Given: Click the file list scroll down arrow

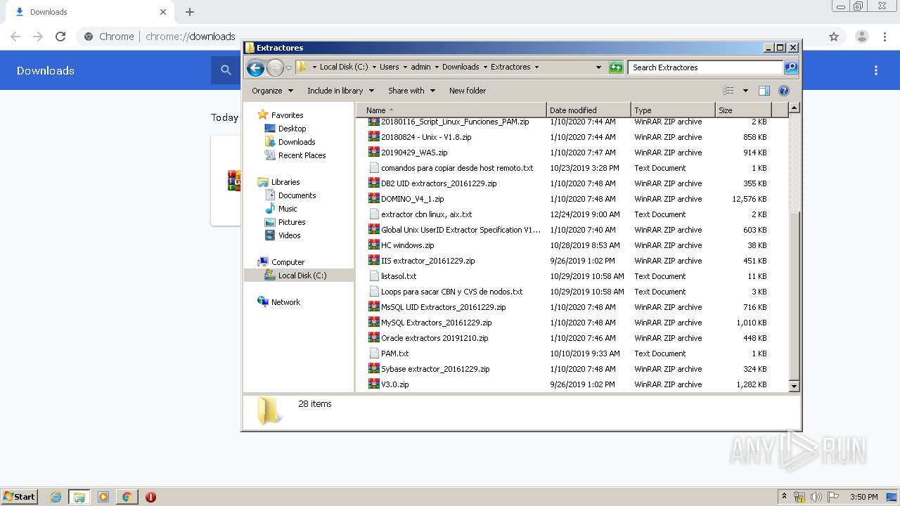Looking at the screenshot, I should 794,386.
